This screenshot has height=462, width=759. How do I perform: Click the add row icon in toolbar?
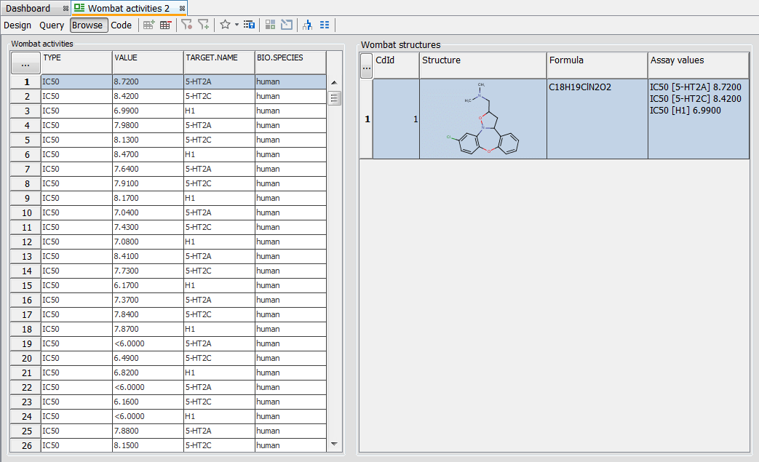pos(148,25)
